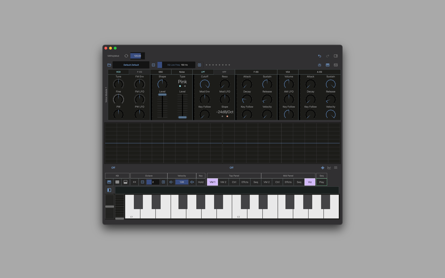Choose the split rows KB layout icon
The width and height of the screenshot is (445, 278).
[x=117, y=182]
